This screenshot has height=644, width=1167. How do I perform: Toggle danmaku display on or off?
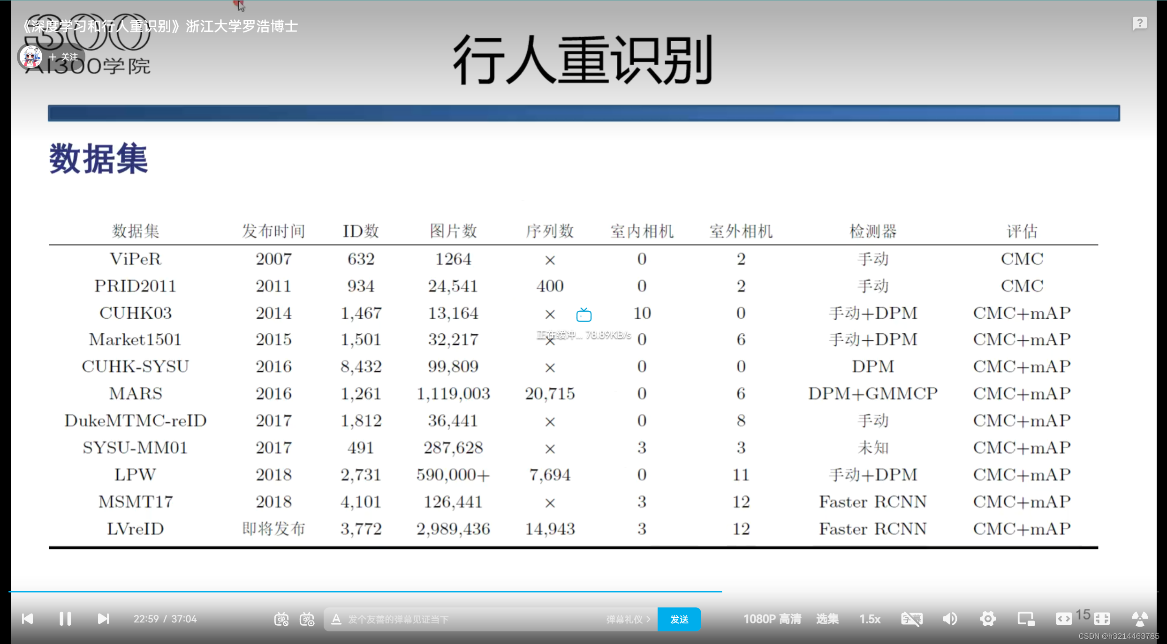click(x=281, y=619)
